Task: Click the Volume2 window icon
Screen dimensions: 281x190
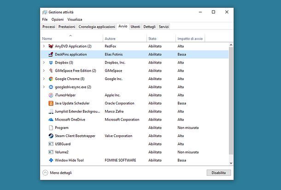Action: click(51, 152)
